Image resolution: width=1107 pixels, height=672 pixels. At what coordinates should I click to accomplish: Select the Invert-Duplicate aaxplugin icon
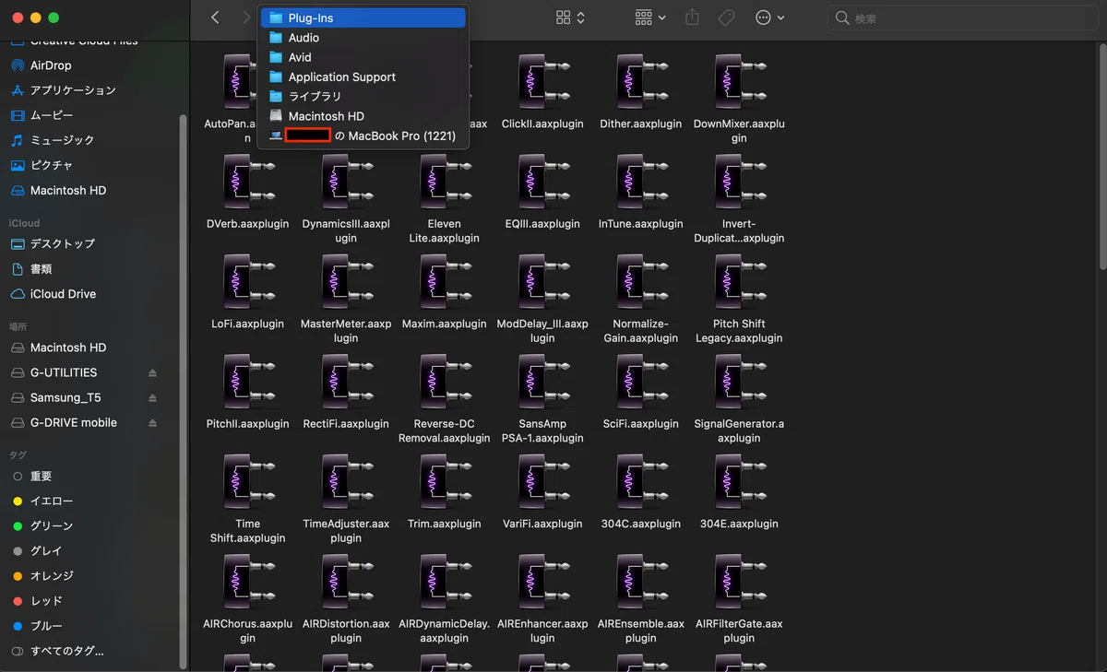click(x=739, y=182)
